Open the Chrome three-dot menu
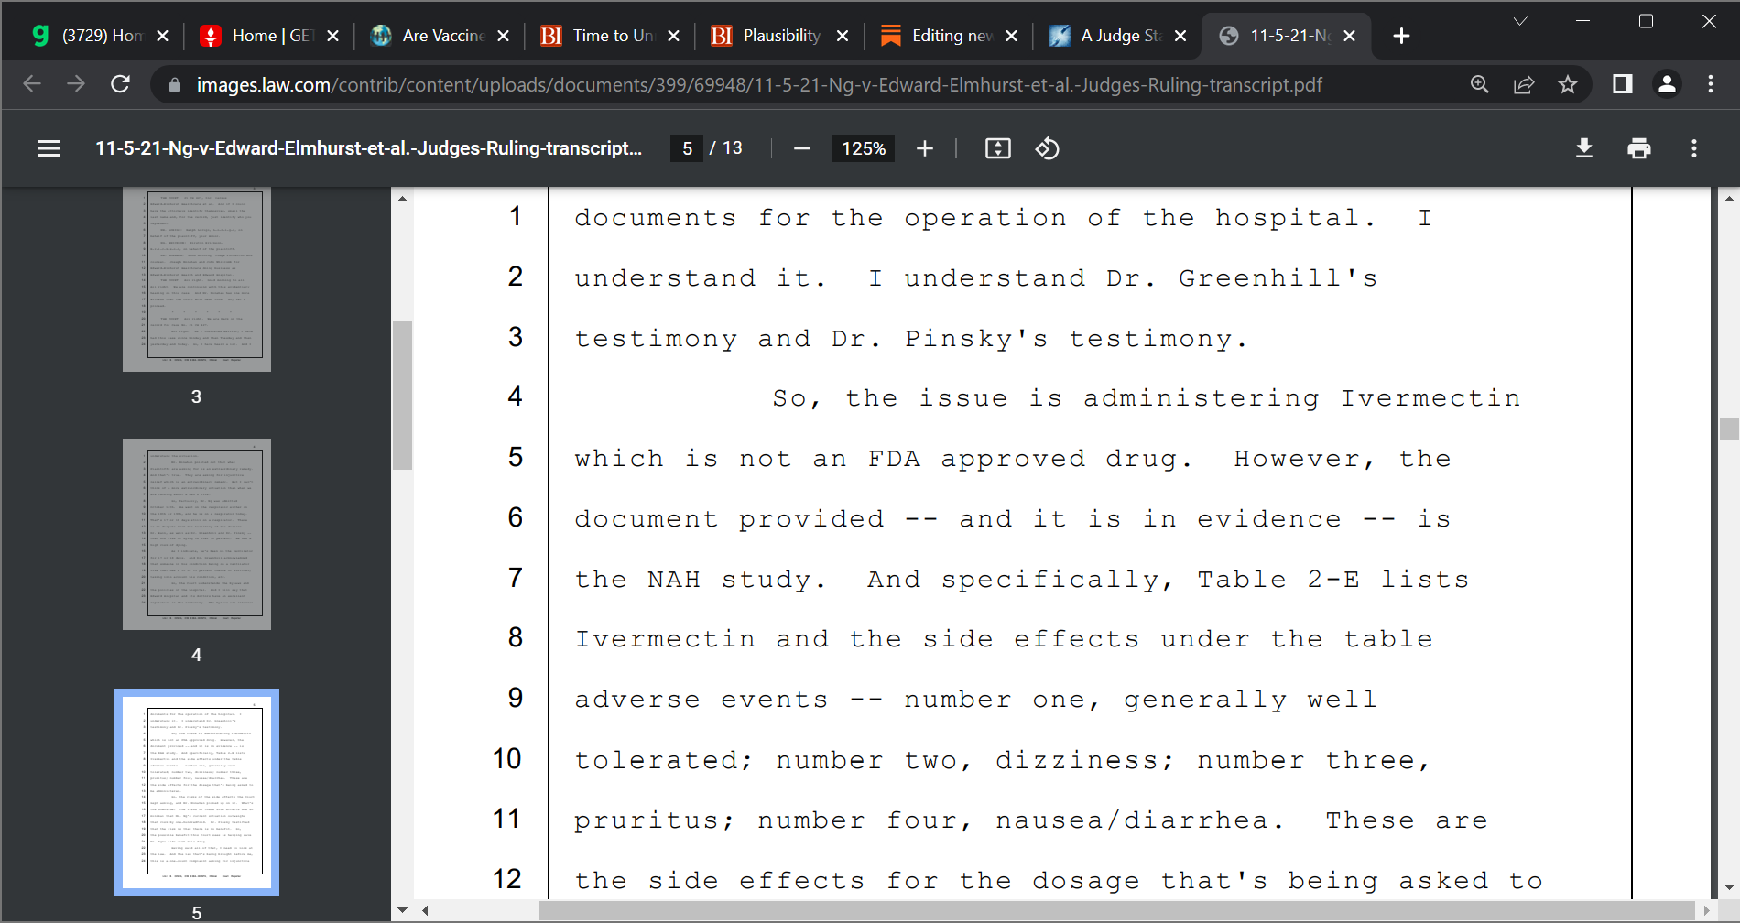 [x=1711, y=84]
